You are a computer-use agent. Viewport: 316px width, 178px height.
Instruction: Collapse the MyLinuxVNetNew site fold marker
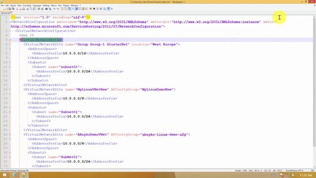10,89
